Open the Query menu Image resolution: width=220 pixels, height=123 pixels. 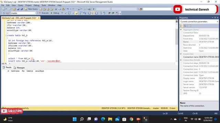click(x=21, y=5)
